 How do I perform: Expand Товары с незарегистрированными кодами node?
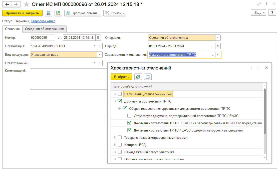pyautogui.click(x=115, y=137)
